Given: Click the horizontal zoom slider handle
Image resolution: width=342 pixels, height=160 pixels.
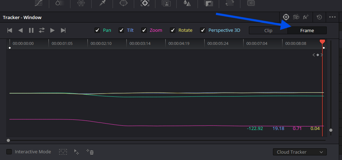Looking at the screenshot, I should (8, 141).
